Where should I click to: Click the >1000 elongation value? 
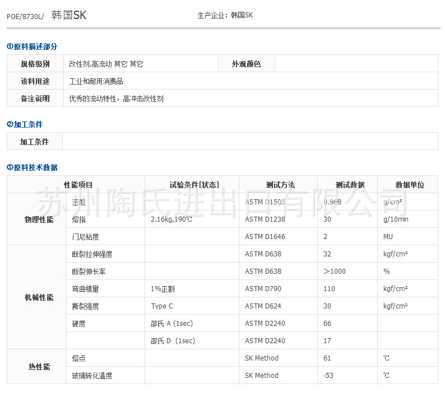(x=335, y=271)
